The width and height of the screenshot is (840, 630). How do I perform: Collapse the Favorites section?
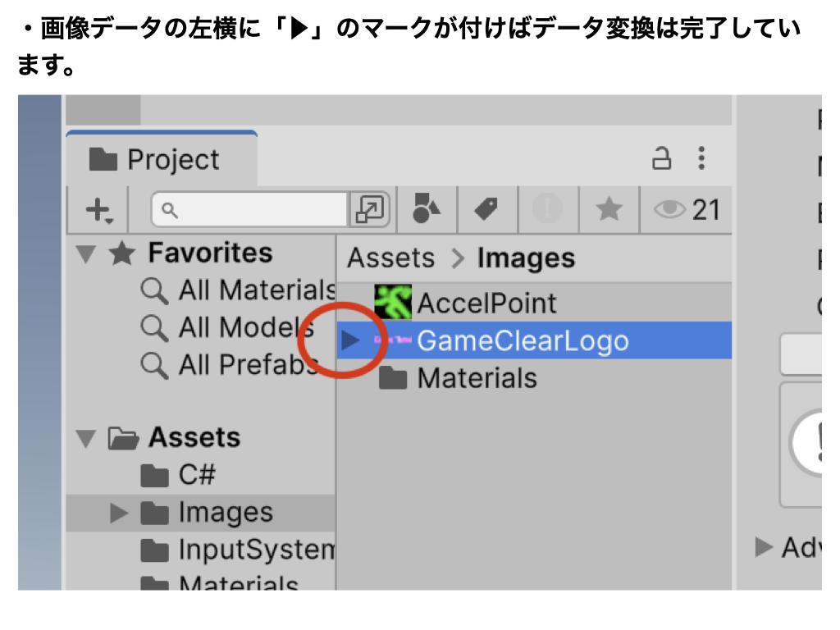tap(85, 254)
